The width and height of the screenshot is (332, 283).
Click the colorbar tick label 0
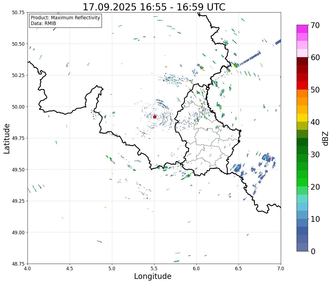[313, 251]
